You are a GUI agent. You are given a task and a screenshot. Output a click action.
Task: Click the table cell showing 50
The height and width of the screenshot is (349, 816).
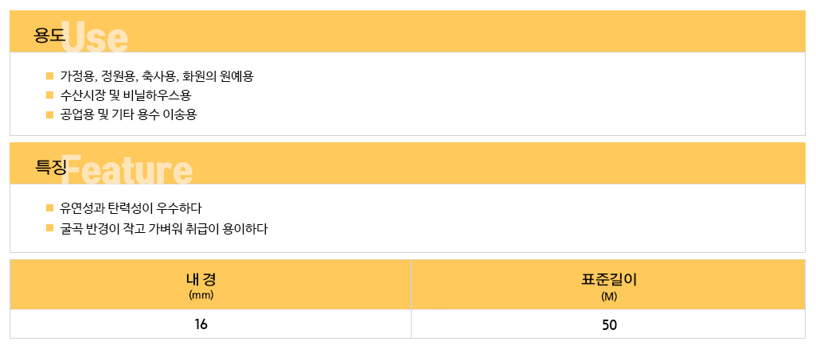pos(608,324)
